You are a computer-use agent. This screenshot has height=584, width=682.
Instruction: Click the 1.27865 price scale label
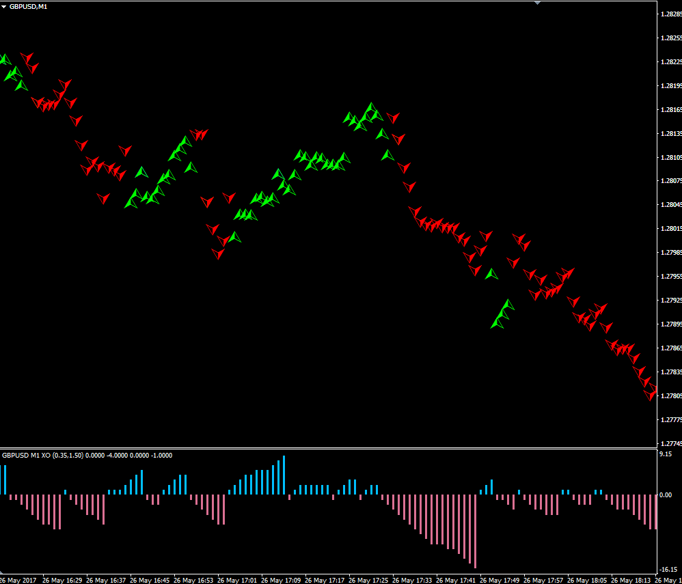670,348
